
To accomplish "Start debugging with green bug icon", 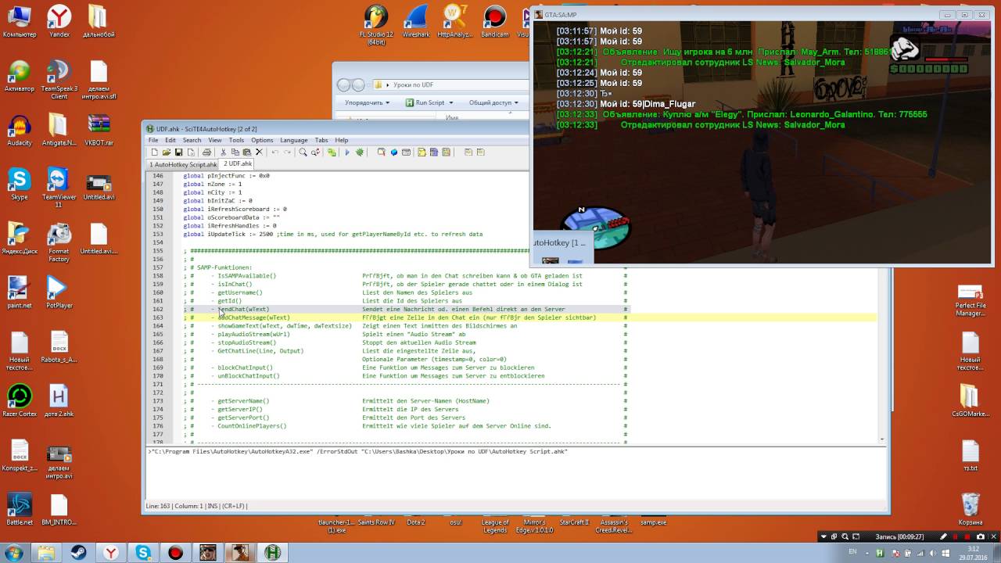I will coord(360,152).
